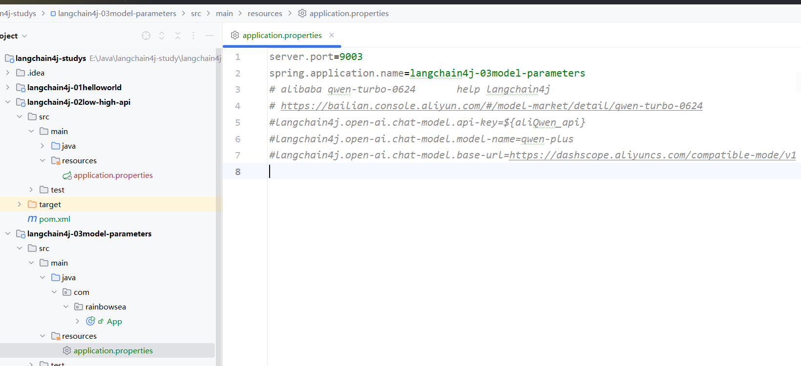Image resolution: width=801 pixels, height=366 pixels.
Task: Open the Project view dropdown
Action: pyautogui.click(x=13, y=36)
